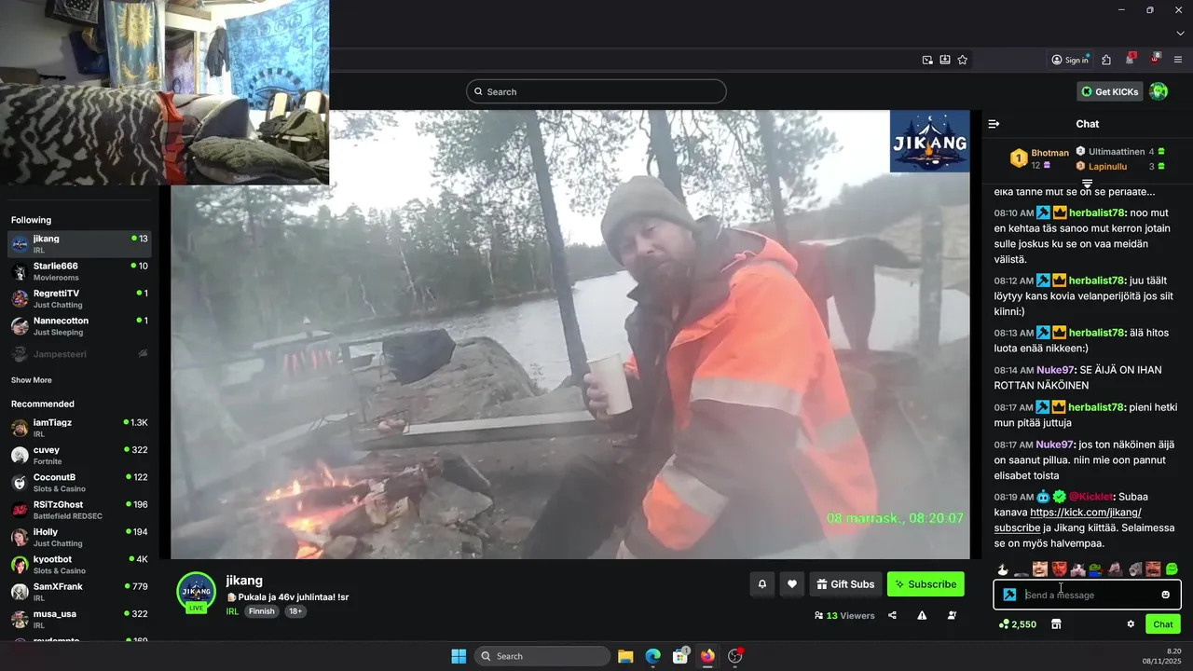
Task: Check the 2,550 channel points balance
Action: tap(1017, 624)
